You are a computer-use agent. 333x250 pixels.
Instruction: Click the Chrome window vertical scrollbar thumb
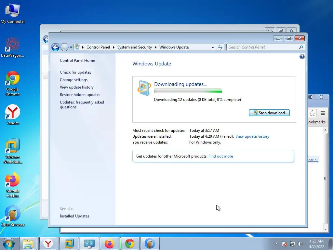click(326, 178)
